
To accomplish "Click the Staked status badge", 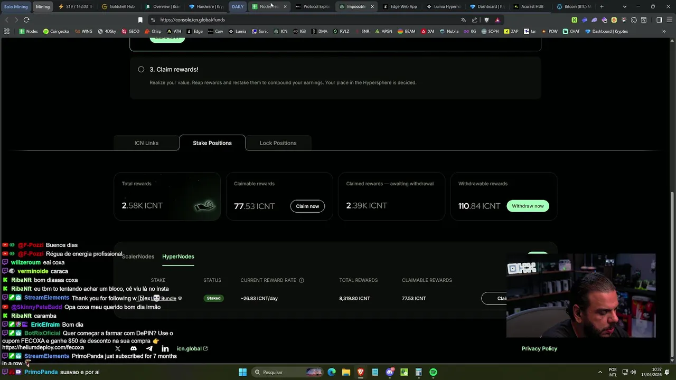I will click(x=213, y=298).
